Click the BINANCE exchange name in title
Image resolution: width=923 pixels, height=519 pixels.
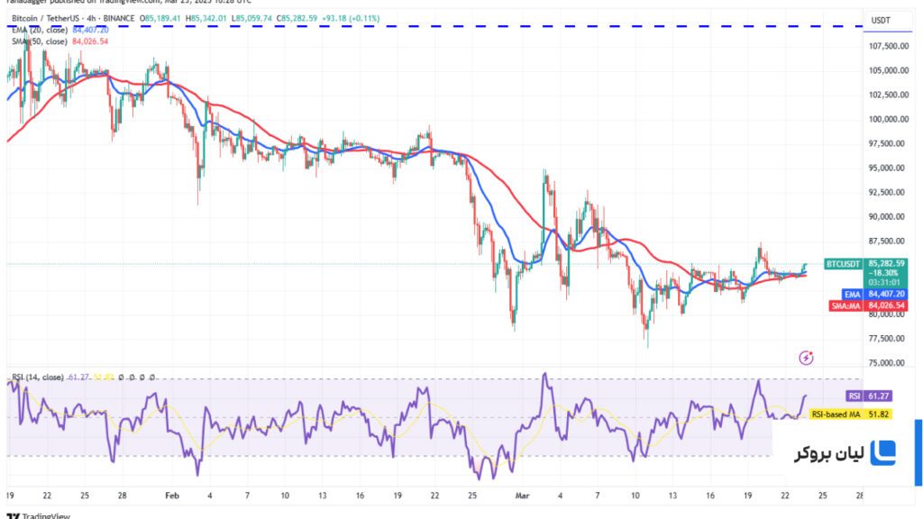point(119,18)
